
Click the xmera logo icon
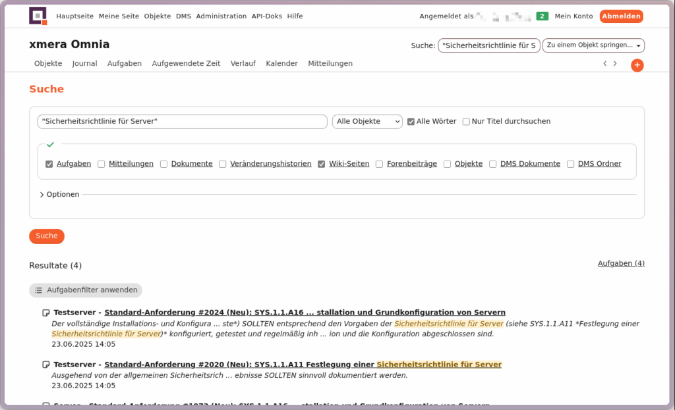[38, 16]
